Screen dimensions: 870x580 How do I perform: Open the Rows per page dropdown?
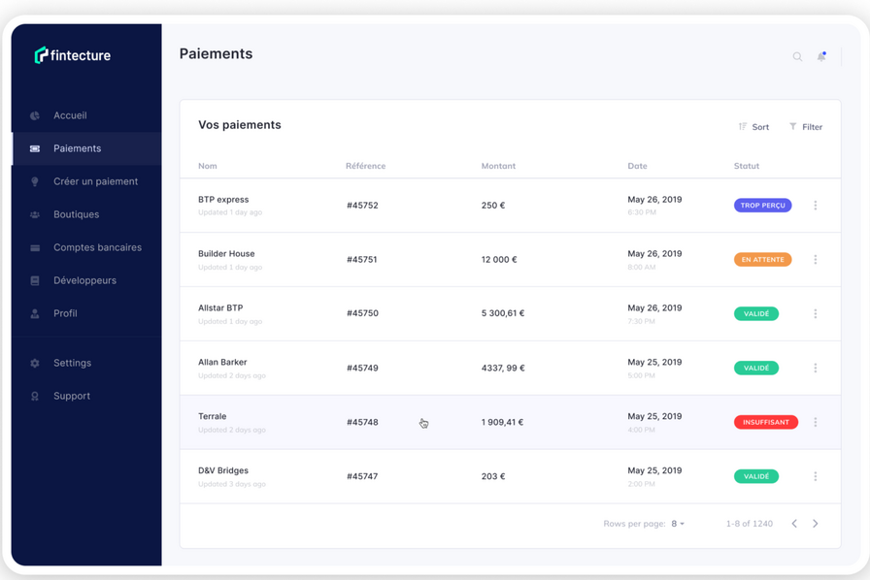tap(678, 524)
